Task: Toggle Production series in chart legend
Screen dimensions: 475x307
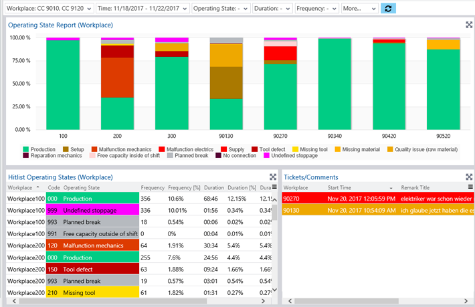Action: (x=39, y=149)
